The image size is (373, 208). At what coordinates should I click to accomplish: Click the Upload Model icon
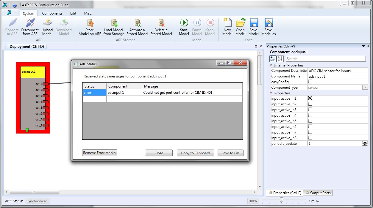click(x=47, y=23)
